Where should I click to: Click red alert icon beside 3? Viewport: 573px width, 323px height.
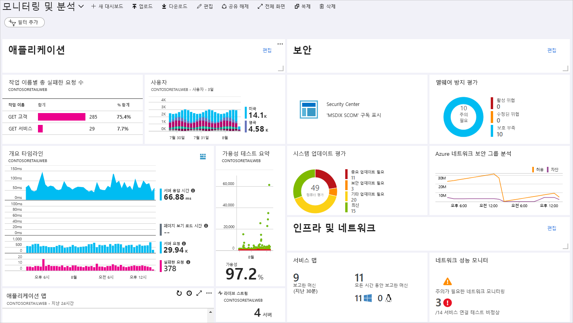click(x=447, y=303)
